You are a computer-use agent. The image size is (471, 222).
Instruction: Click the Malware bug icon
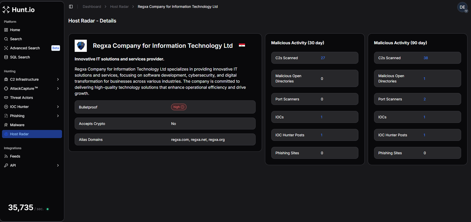tap(6, 125)
